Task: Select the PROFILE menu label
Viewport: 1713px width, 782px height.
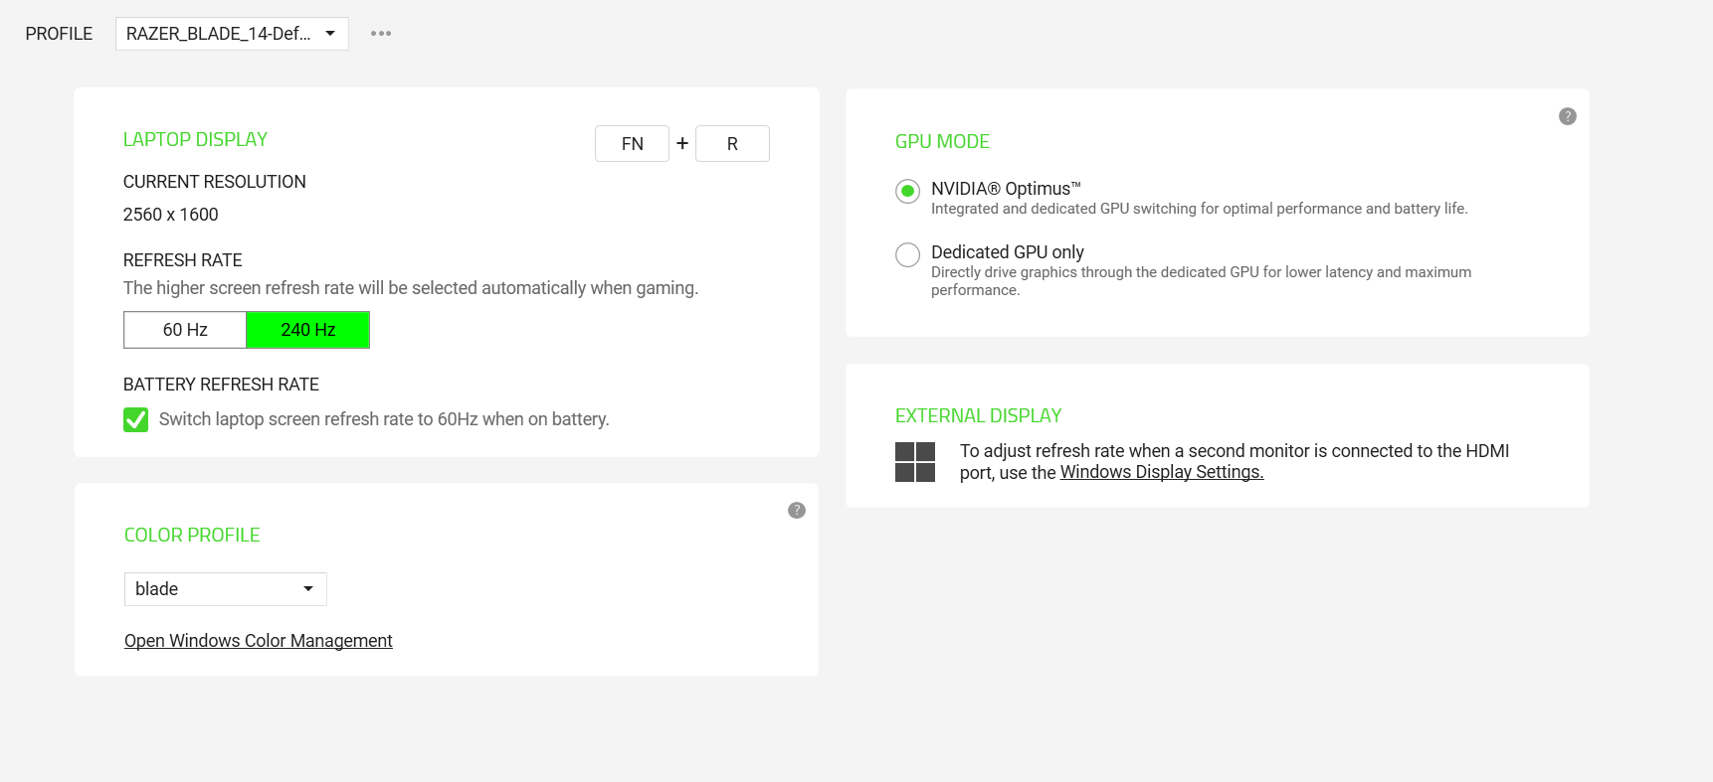Action: tap(59, 33)
